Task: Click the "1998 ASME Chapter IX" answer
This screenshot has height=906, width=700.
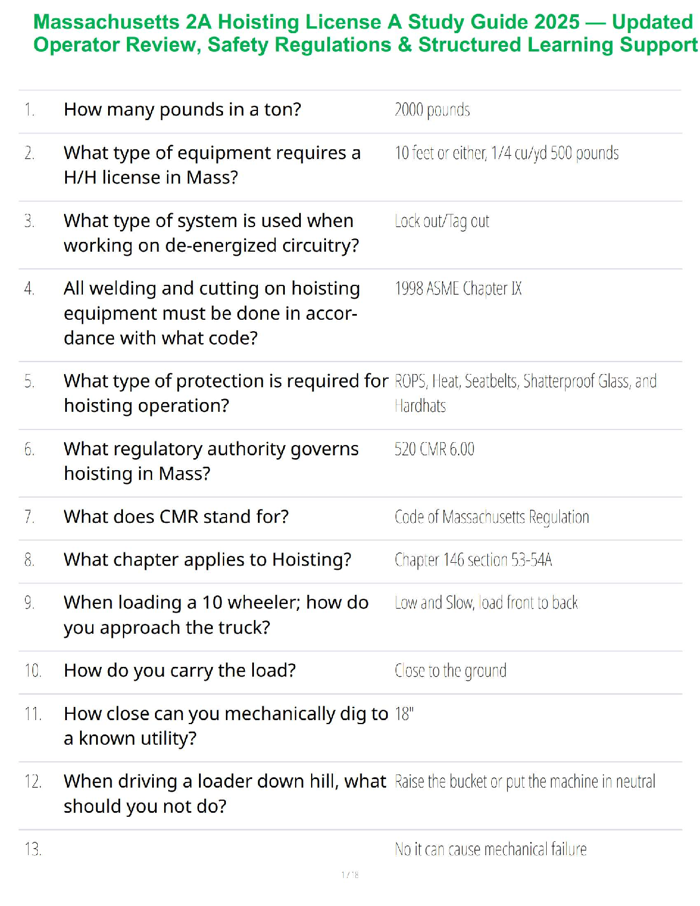Action: (458, 288)
